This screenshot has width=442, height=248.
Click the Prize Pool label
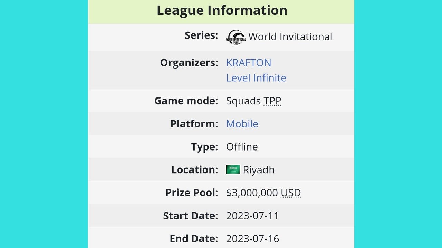[192, 193]
